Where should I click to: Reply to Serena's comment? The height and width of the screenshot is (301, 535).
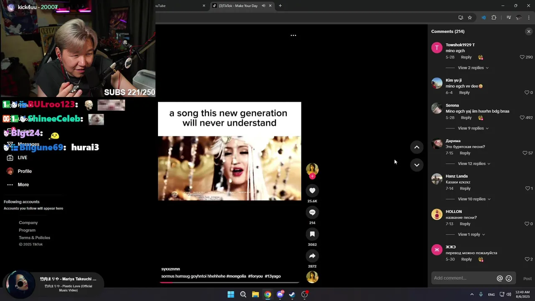tap(466, 118)
